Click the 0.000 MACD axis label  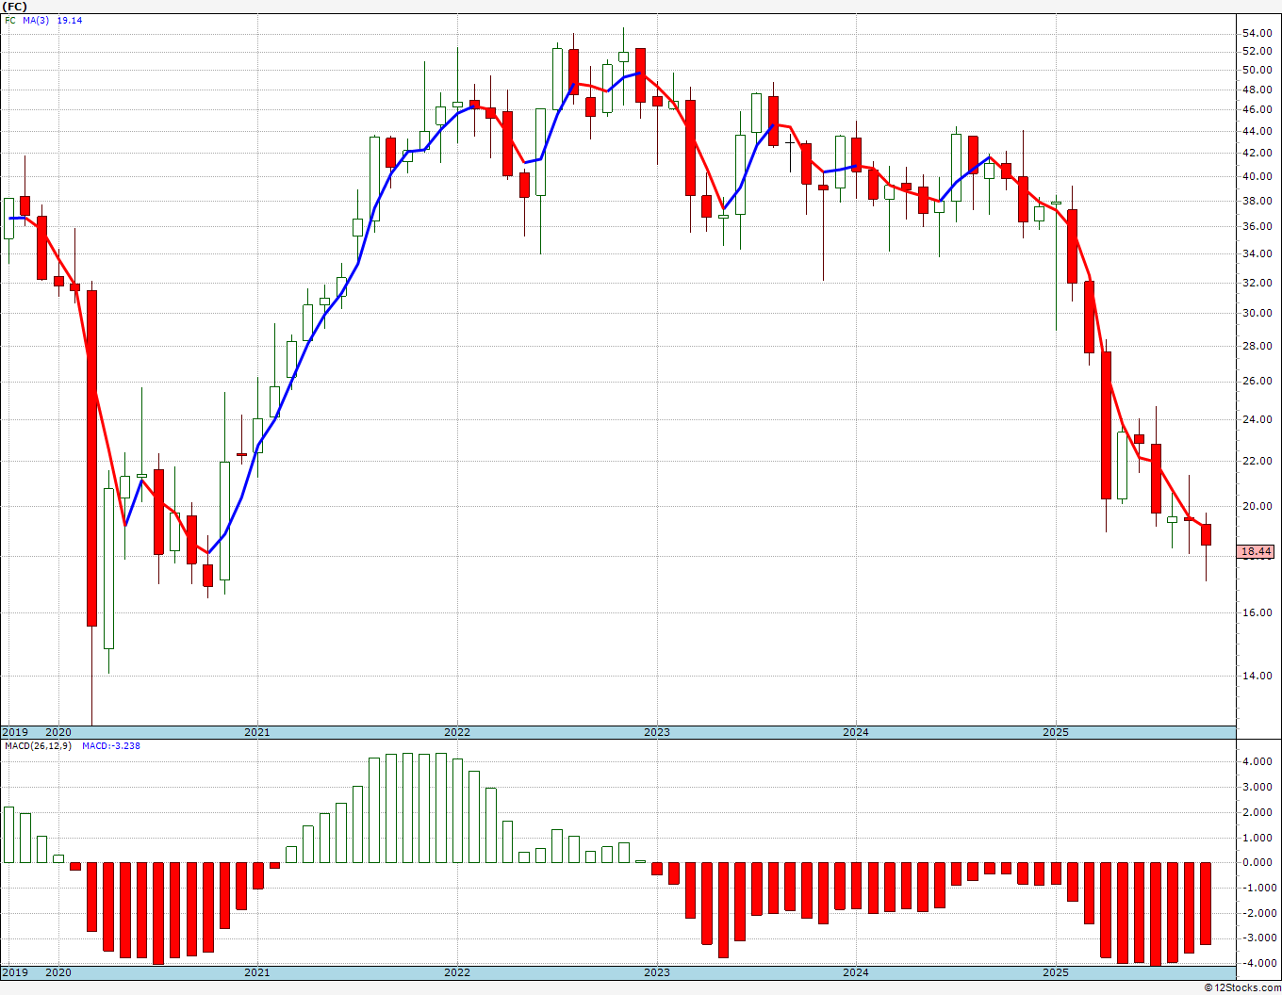(1258, 862)
